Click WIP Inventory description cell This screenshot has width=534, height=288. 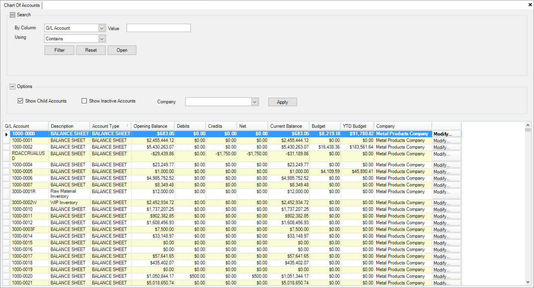pos(69,203)
